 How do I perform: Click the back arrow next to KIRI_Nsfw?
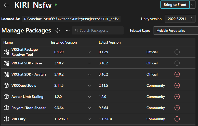(6, 5)
